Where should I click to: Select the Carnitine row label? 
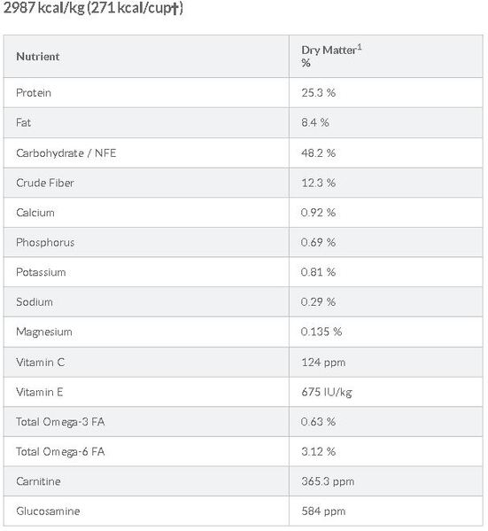click(38, 481)
